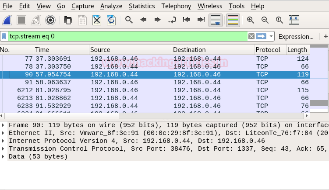This screenshot has height=190, width=329.
Task: Open the recent filter history dropdown
Action: click(272, 36)
